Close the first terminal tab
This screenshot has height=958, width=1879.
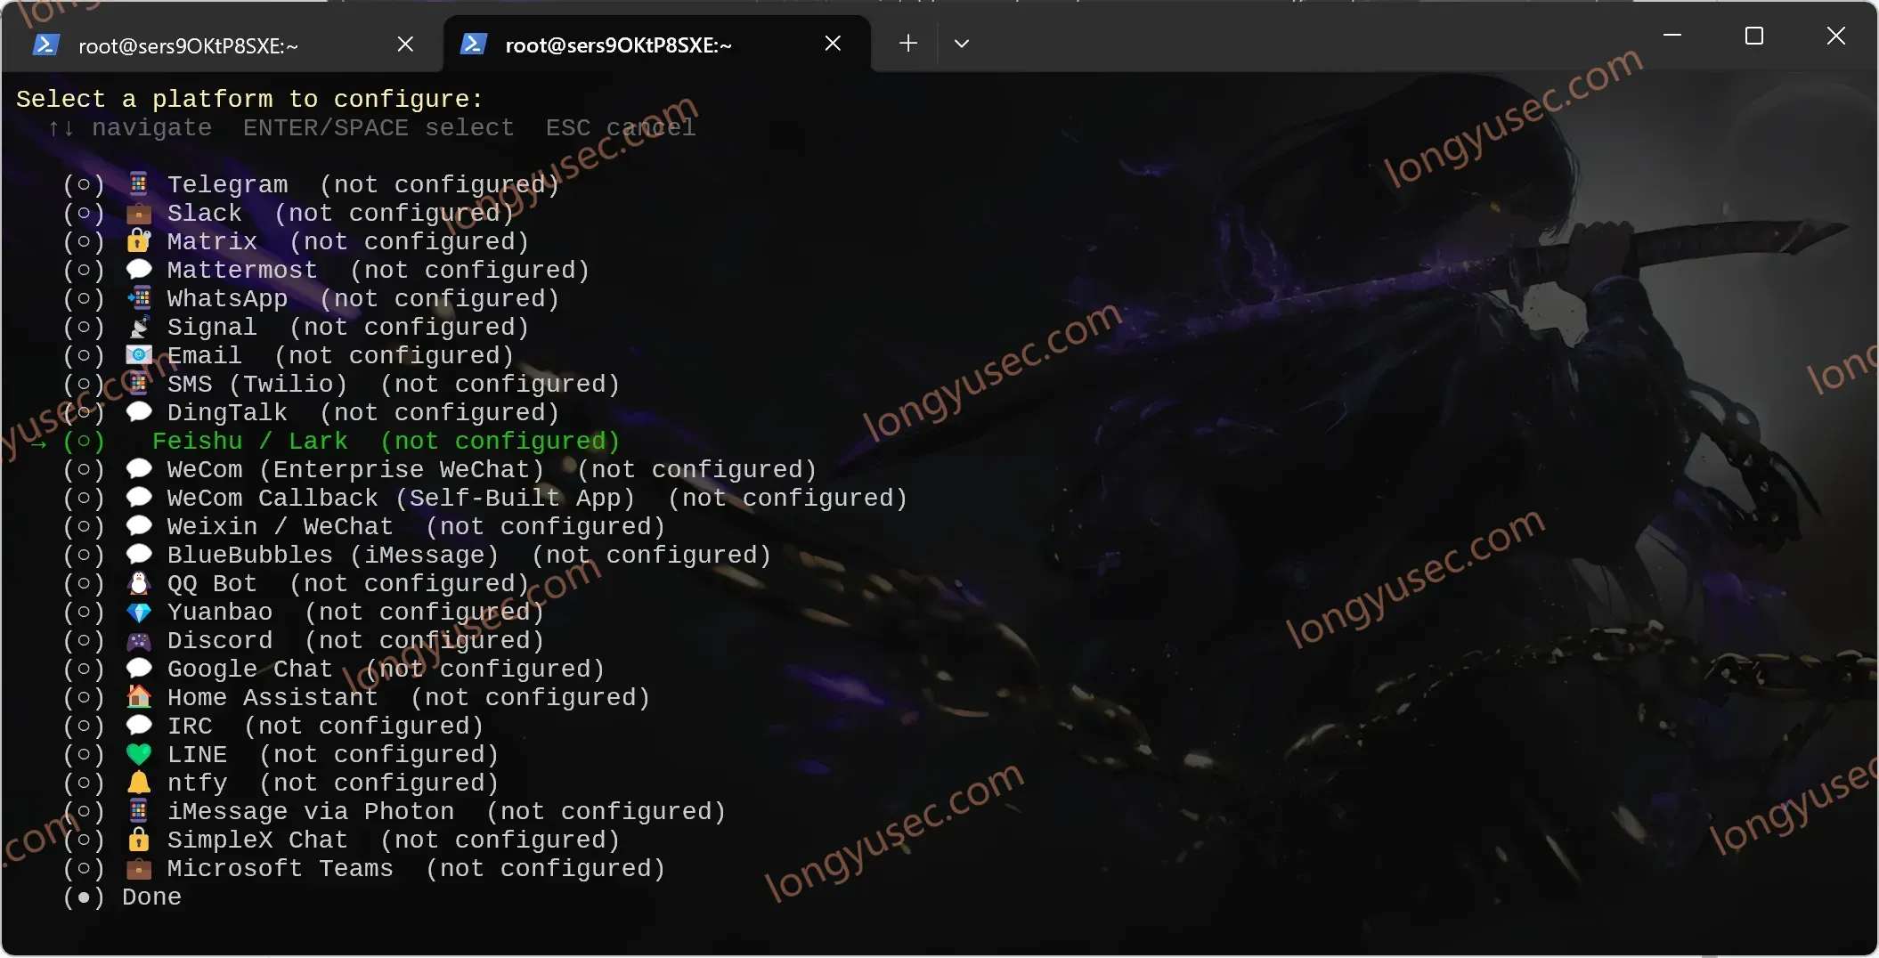[x=405, y=44]
